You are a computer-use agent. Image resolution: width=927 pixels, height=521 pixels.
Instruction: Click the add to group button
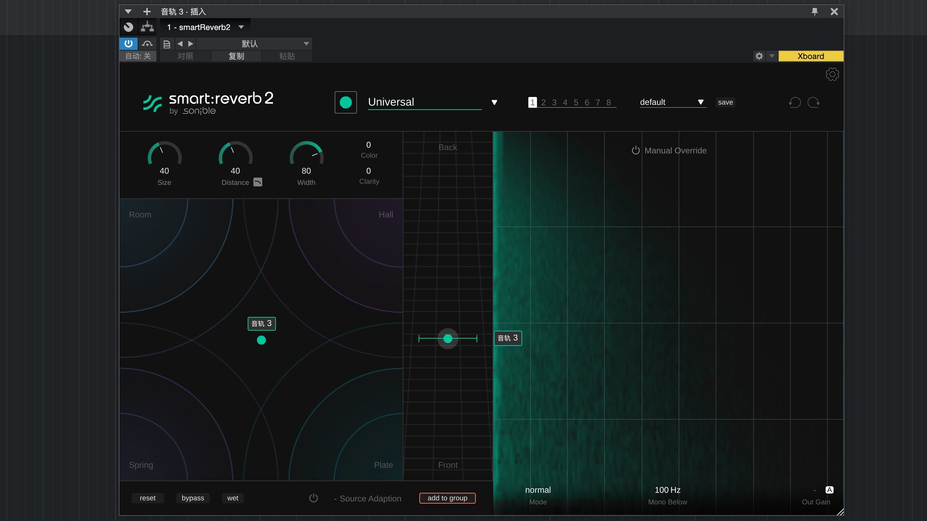[x=447, y=498]
